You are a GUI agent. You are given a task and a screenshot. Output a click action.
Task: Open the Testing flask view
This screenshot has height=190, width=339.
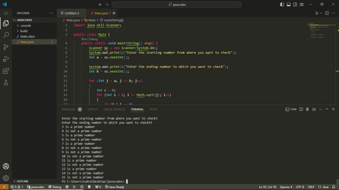pos(6,83)
